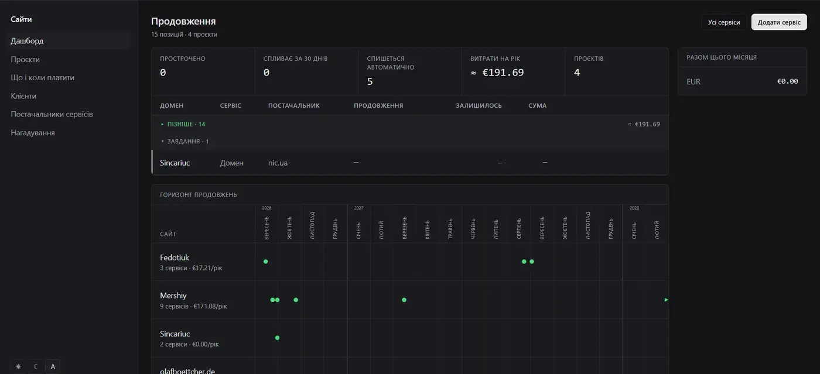
Task: Click the 2027 year label
Action: (358, 208)
